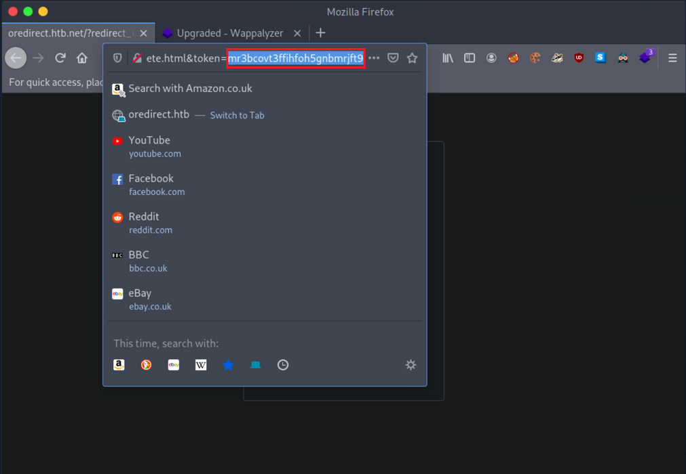The width and height of the screenshot is (686, 474).
Task: Click the uBlock Origin extension icon
Action: (x=579, y=58)
